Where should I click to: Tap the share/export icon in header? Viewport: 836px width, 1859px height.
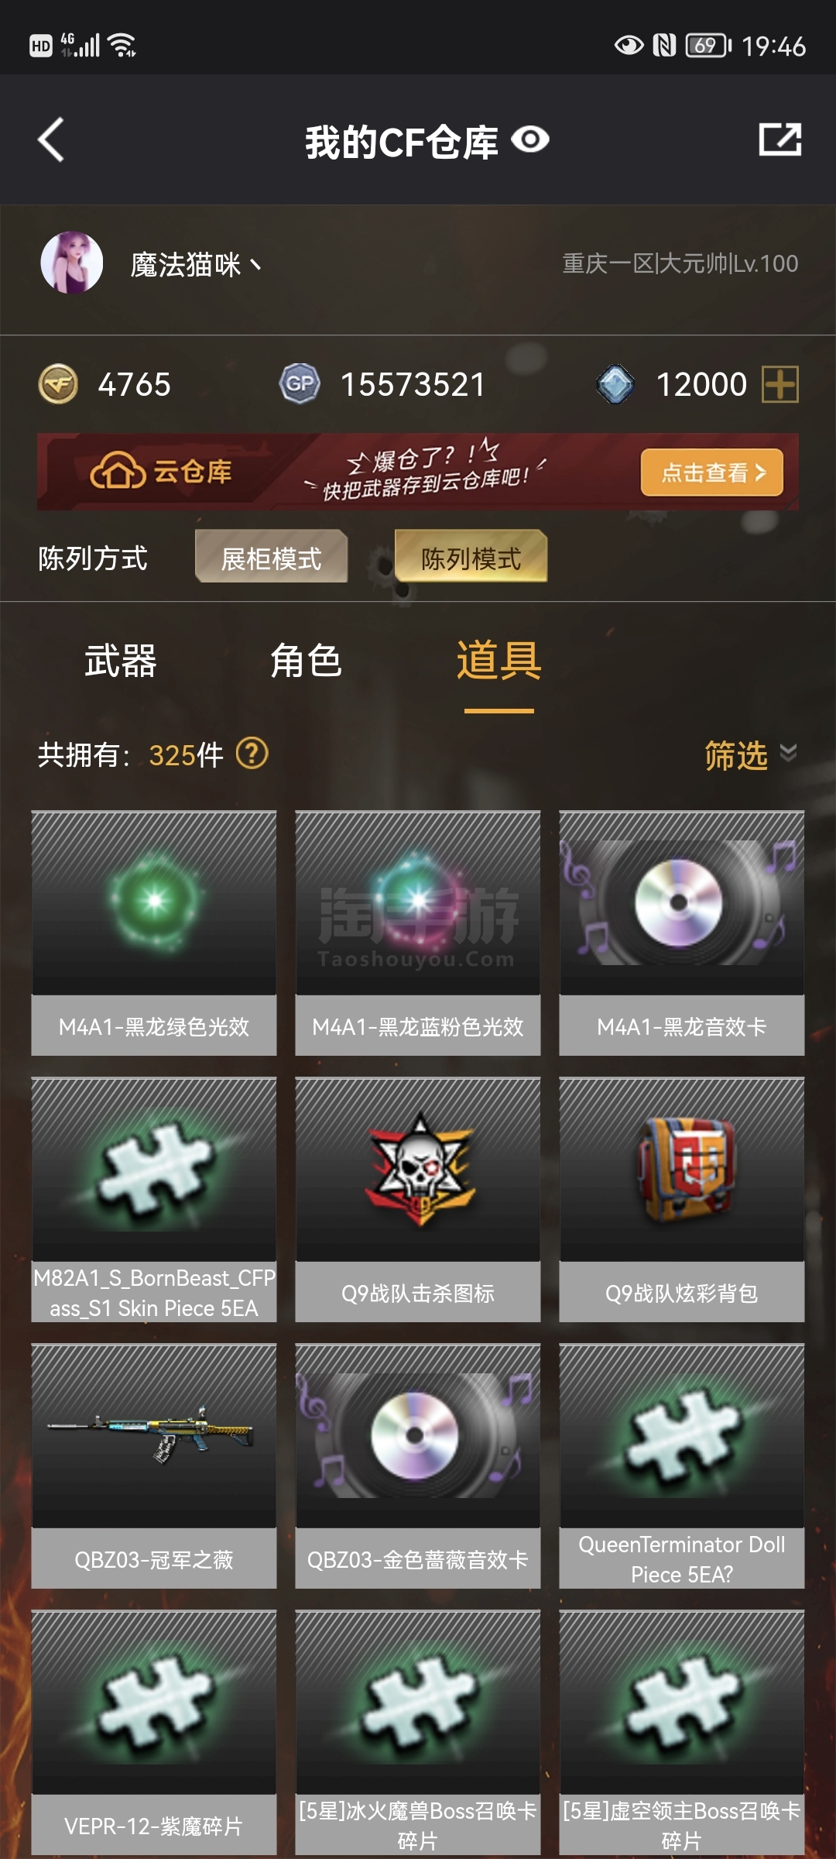point(779,139)
